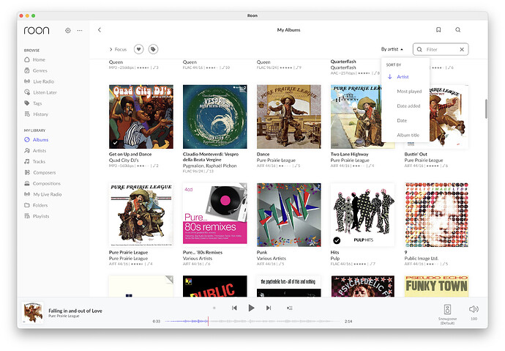This screenshot has height=351, width=505.
Task: Sort by Album title
Action: (x=408, y=135)
